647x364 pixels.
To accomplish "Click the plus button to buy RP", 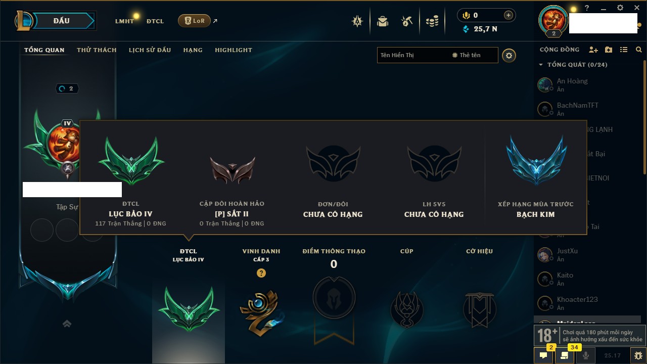I will click(509, 15).
